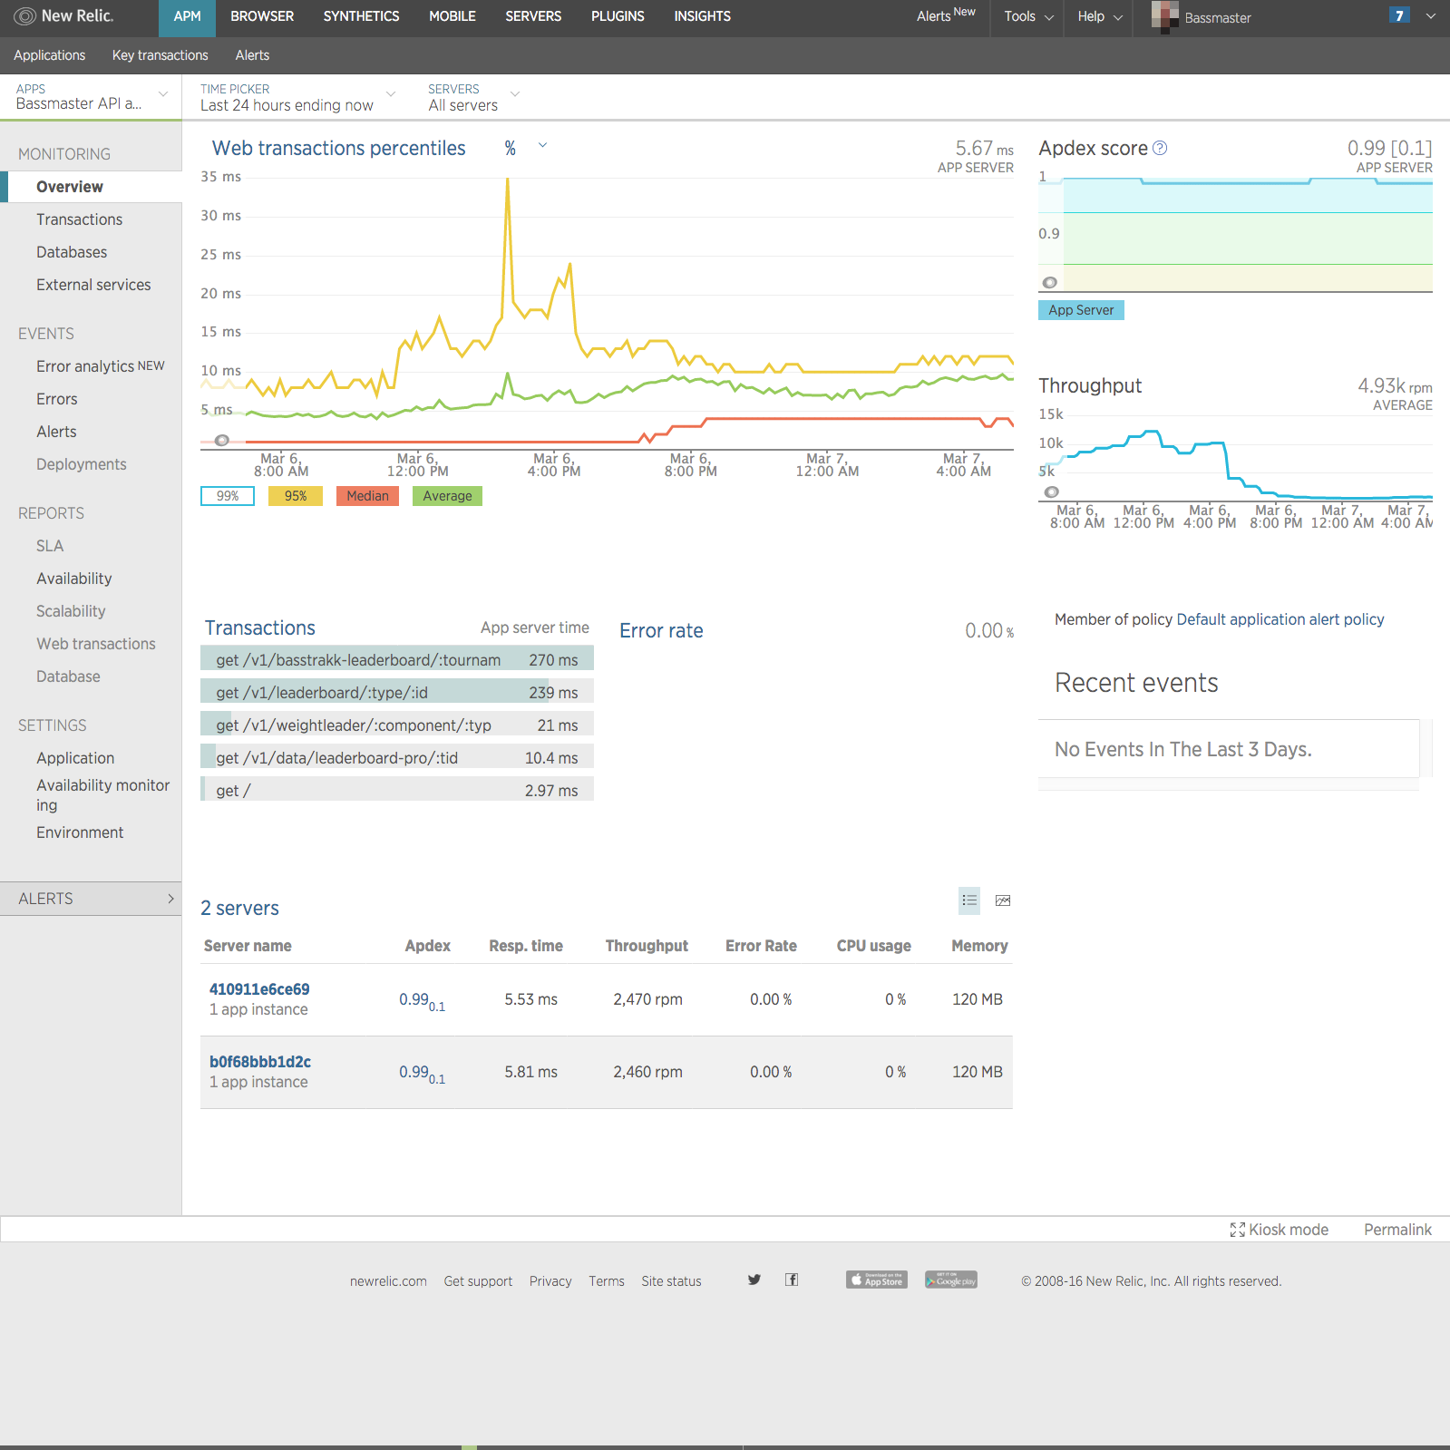Toggle the Average series

pos(447,496)
